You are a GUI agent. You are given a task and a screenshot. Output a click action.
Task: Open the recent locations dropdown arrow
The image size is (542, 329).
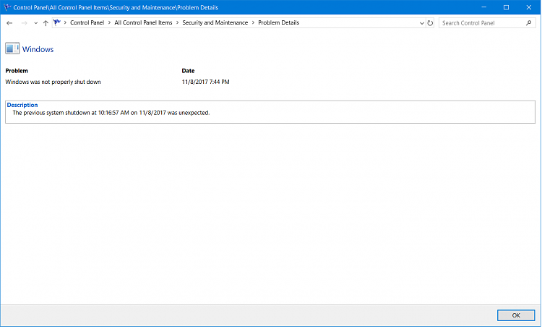tap(35, 23)
